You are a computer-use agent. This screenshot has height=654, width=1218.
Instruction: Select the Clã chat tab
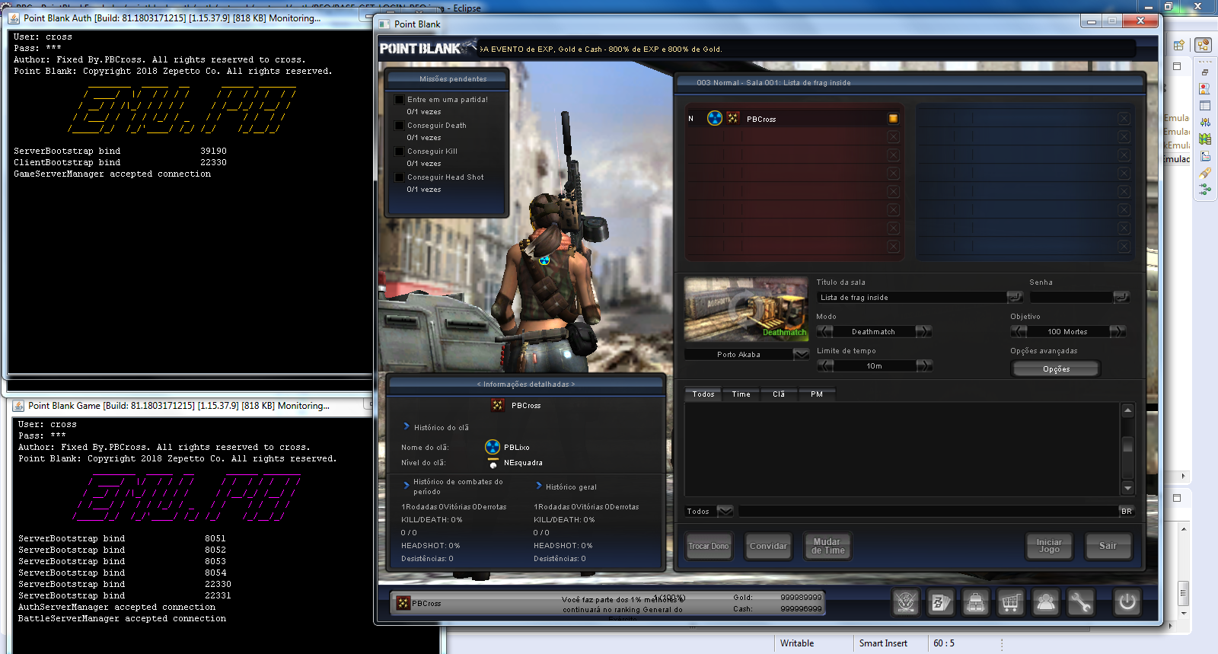[779, 394]
